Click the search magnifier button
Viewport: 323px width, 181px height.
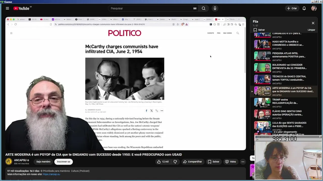pos(203,8)
